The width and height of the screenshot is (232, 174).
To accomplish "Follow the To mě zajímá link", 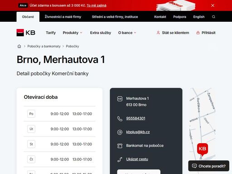I will click(x=97, y=5).
